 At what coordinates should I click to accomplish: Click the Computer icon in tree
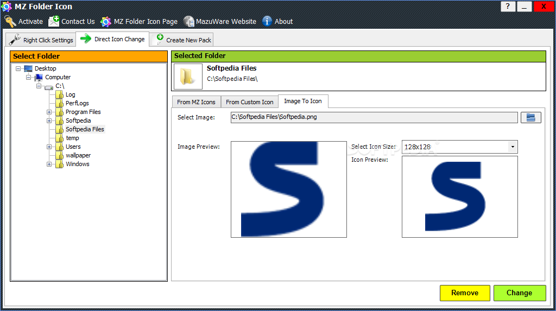[x=39, y=77]
